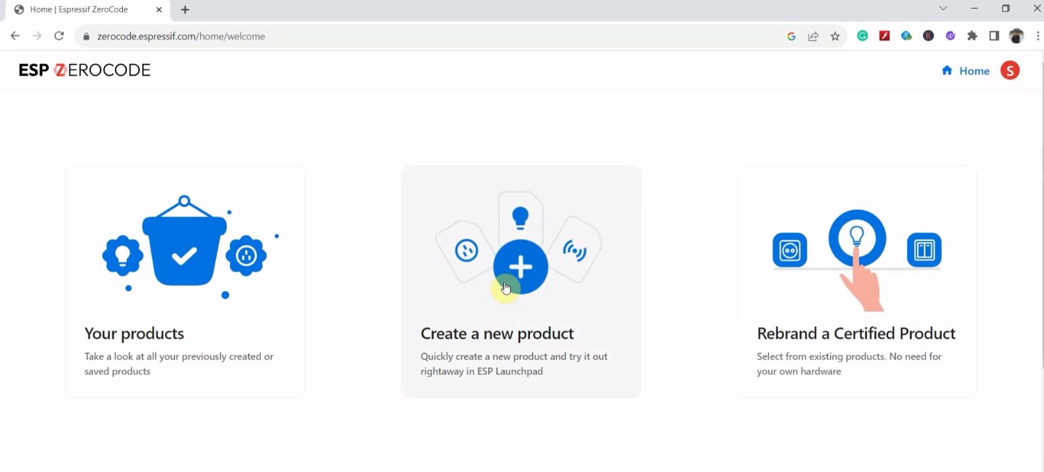Share this page using the share icon

tap(813, 36)
